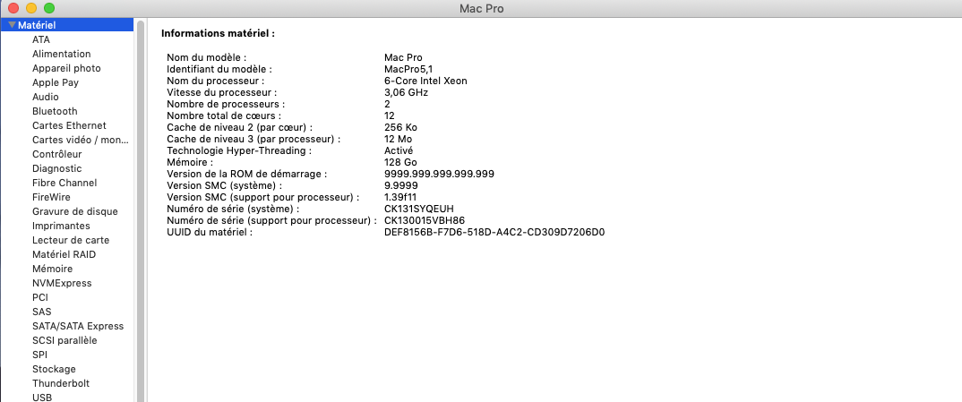The width and height of the screenshot is (962, 402).
Task: Select Matériel RAID entry
Action: click(x=64, y=254)
